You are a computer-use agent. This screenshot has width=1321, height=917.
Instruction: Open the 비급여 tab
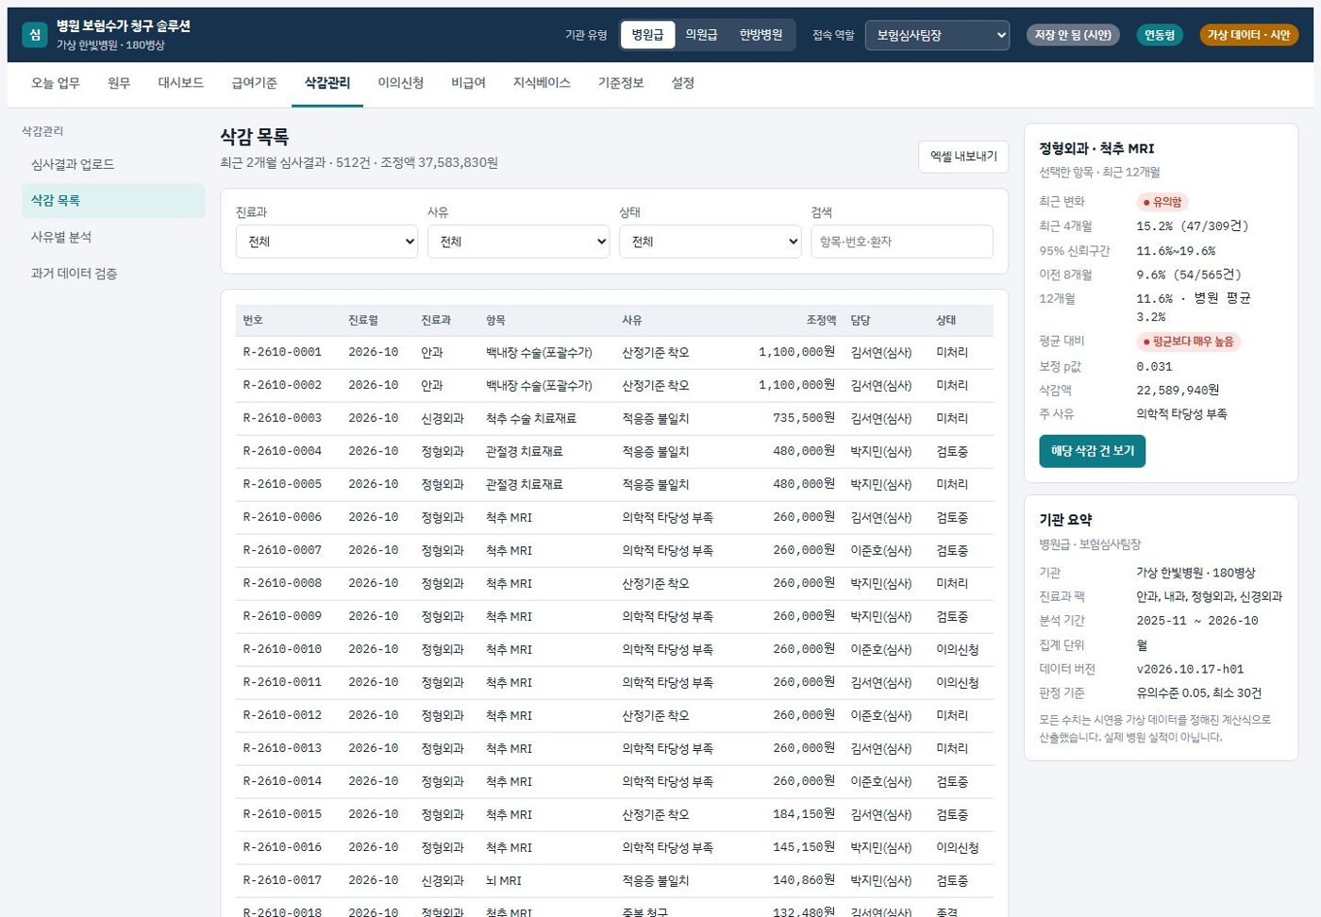pos(469,83)
